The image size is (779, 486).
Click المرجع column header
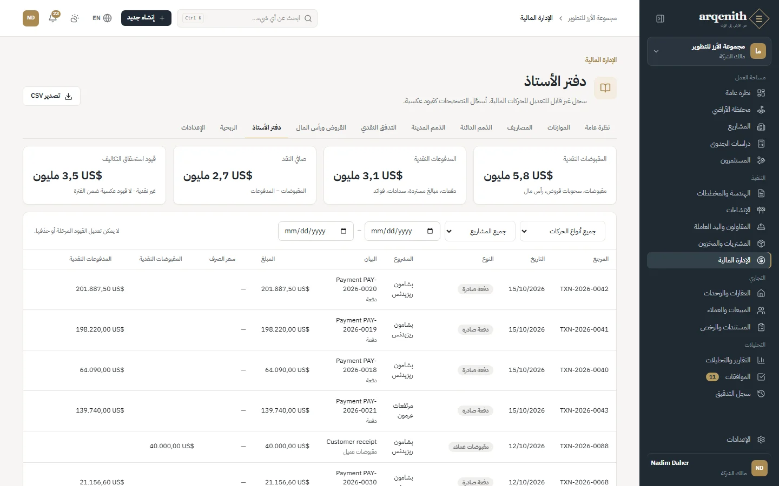point(601,259)
